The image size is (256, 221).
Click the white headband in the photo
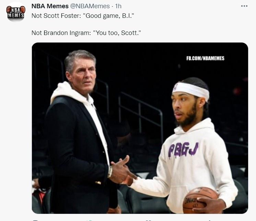point(191,90)
